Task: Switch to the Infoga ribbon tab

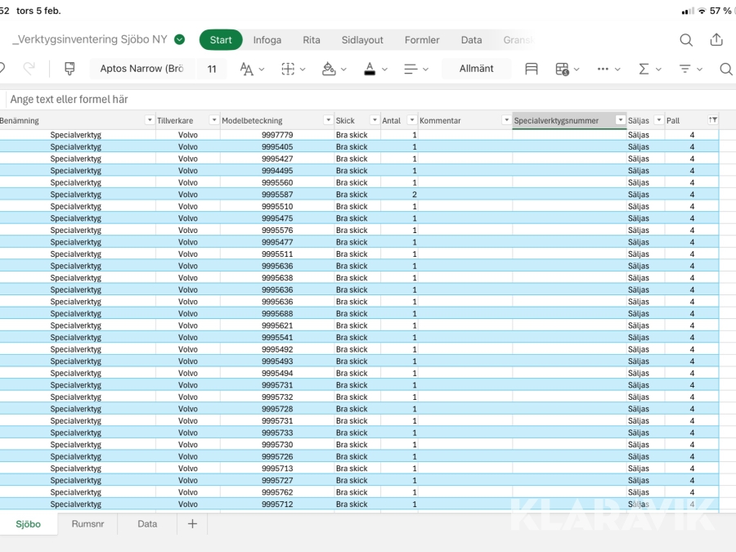Action: (267, 40)
